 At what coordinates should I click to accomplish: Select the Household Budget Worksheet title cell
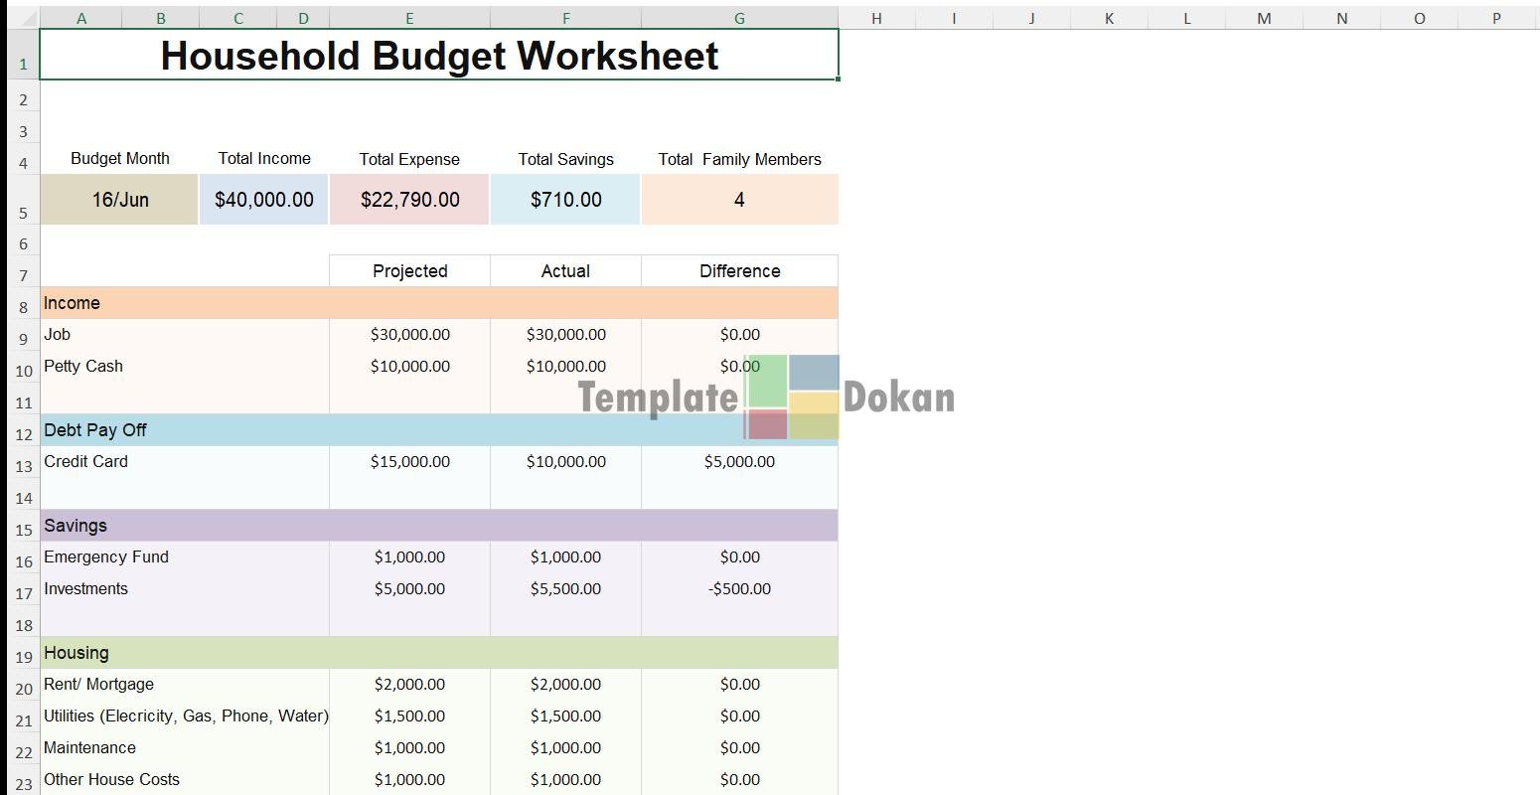pos(439,56)
